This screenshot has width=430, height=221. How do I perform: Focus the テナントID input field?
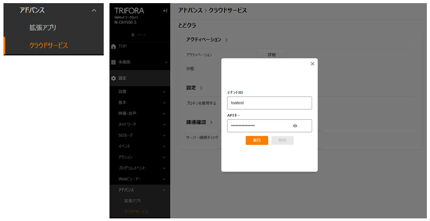[x=270, y=103]
